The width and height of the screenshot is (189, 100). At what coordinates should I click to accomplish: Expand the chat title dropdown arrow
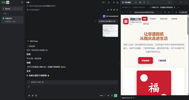31,2
